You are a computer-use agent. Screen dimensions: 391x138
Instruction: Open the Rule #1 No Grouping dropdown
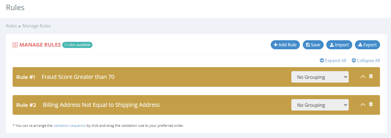[320, 77]
